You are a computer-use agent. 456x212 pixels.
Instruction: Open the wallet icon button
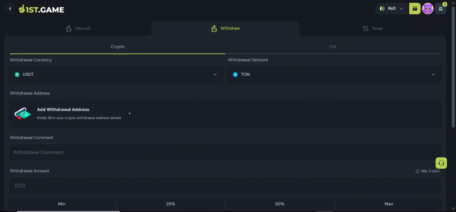tap(415, 8)
